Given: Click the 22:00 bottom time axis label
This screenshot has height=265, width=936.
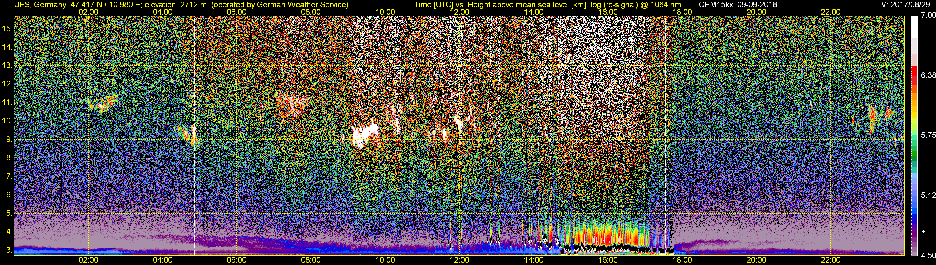Looking at the screenshot, I should tap(831, 260).
